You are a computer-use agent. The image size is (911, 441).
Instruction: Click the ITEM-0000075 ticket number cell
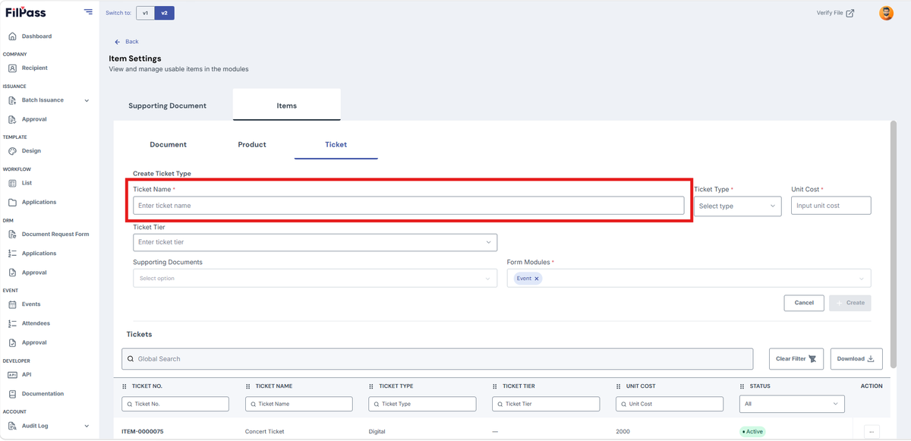(x=142, y=432)
